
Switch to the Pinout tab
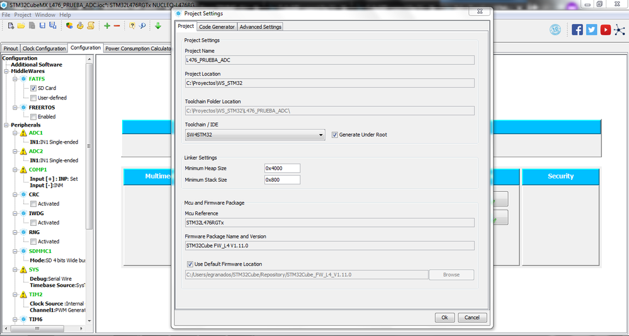pos(11,48)
